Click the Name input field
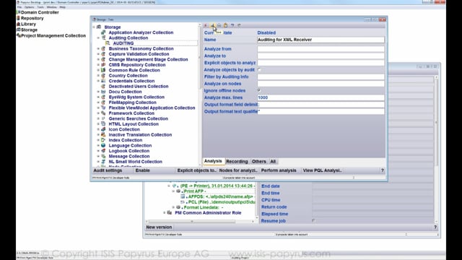This screenshot has width=462, height=260. pyautogui.click(x=321, y=40)
